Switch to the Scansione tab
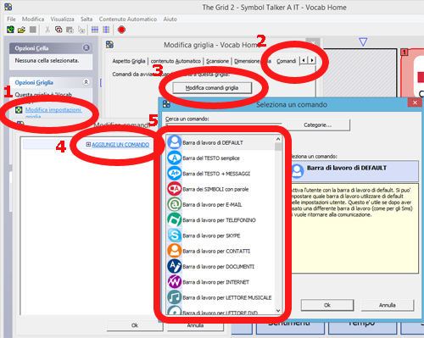 (217, 61)
